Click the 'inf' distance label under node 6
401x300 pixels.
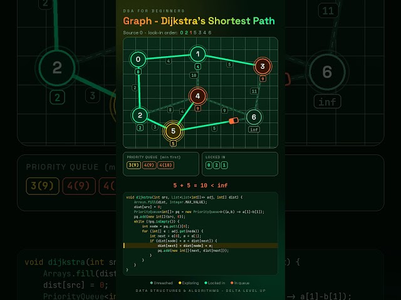coord(254,129)
